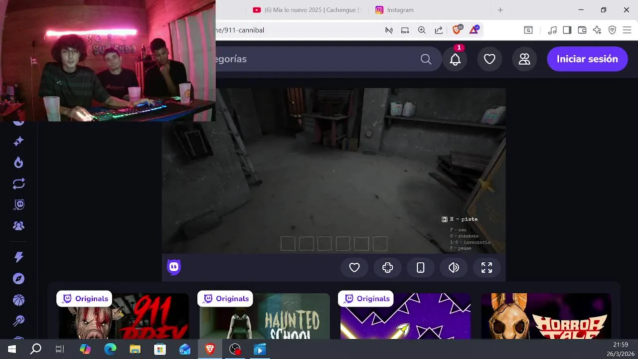638x359 pixels.
Task: Open the friends icon in site header
Action: (524, 59)
